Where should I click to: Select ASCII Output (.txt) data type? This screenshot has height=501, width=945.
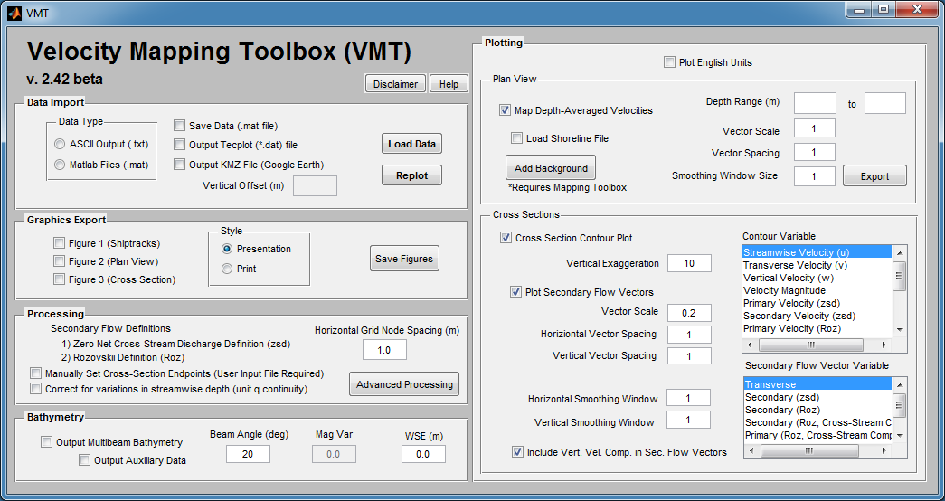click(61, 144)
